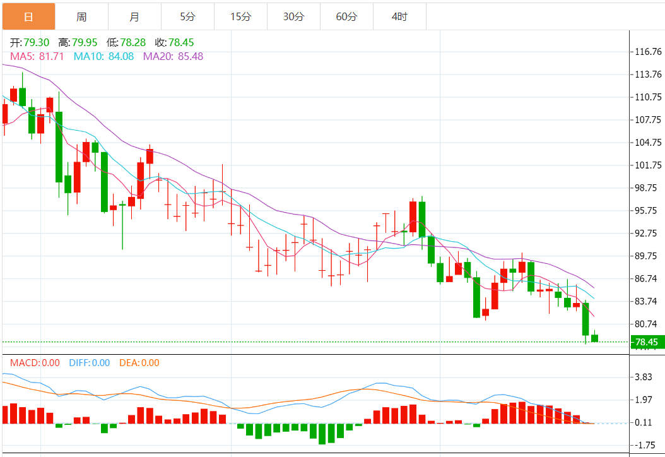Click the 89.75 price axis label
This screenshot has width=665, height=457.
646,256
